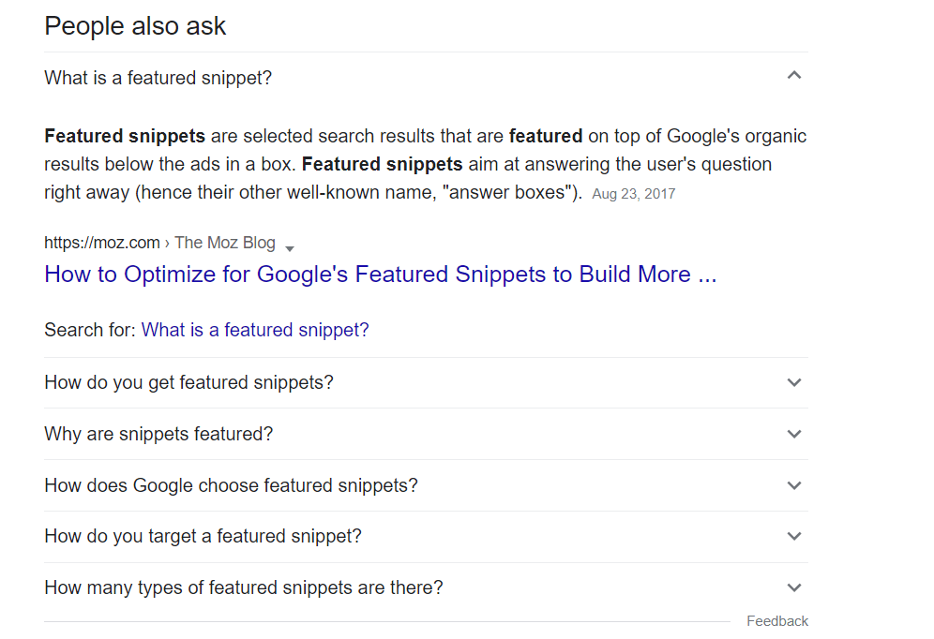Visit the moz.com breadcrumb URL
The width and height of the screenshot is (934, 639).
point(101,242)
